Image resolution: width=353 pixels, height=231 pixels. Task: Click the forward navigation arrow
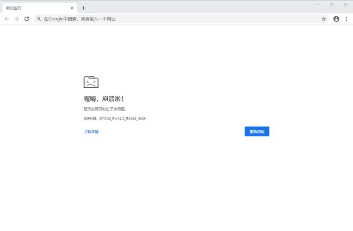pyautogui.click(x=17, y=19)
